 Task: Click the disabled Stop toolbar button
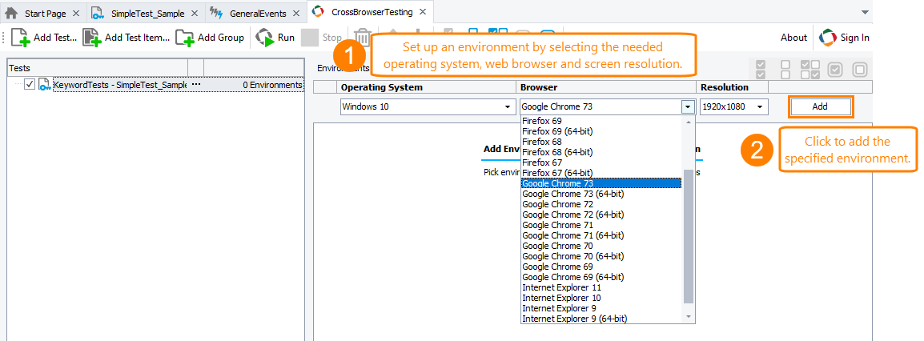coord(321,38)
